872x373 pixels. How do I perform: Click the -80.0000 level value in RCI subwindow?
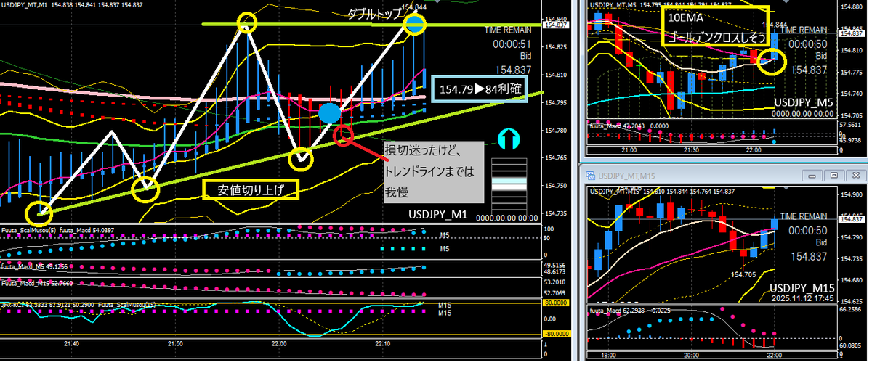[555, 335]
